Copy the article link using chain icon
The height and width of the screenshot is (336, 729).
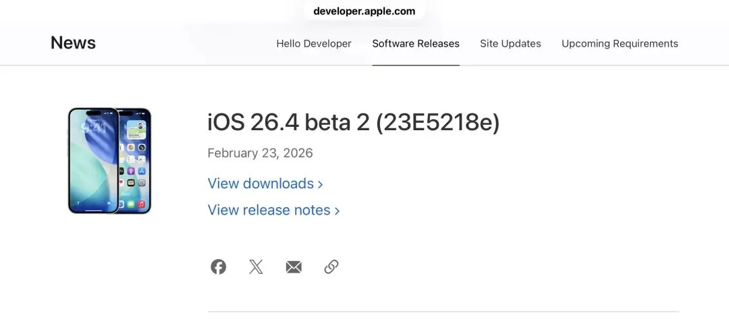point(331,267)
